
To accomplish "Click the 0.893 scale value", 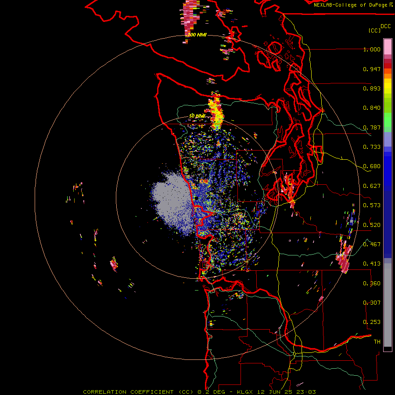I will pyautogui.click(x=372, y=88).
